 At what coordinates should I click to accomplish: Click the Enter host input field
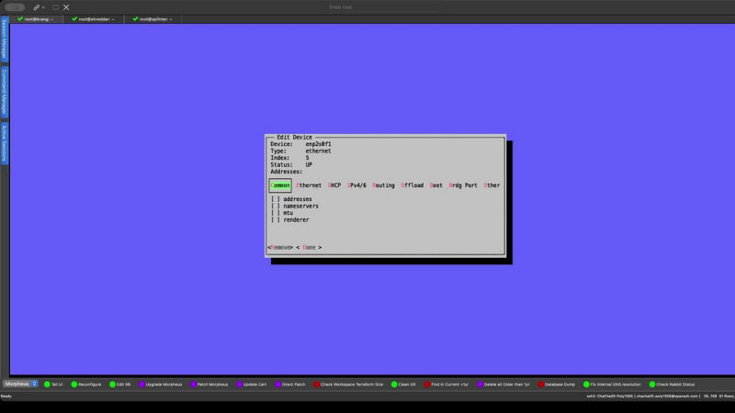click(340, 6)
